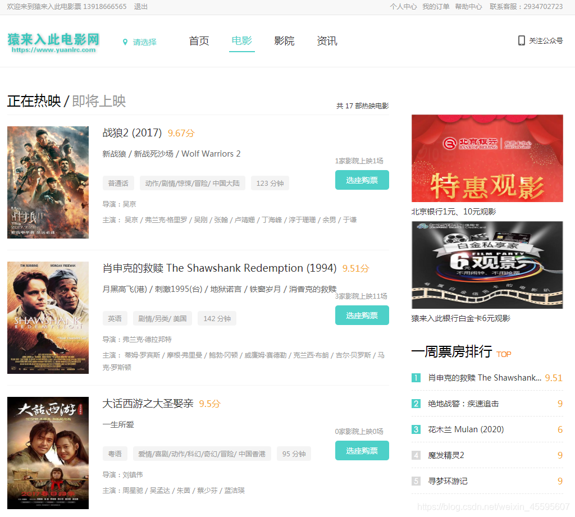
Task: Click 1家影院上映1场 text
Action: (359, 161)
